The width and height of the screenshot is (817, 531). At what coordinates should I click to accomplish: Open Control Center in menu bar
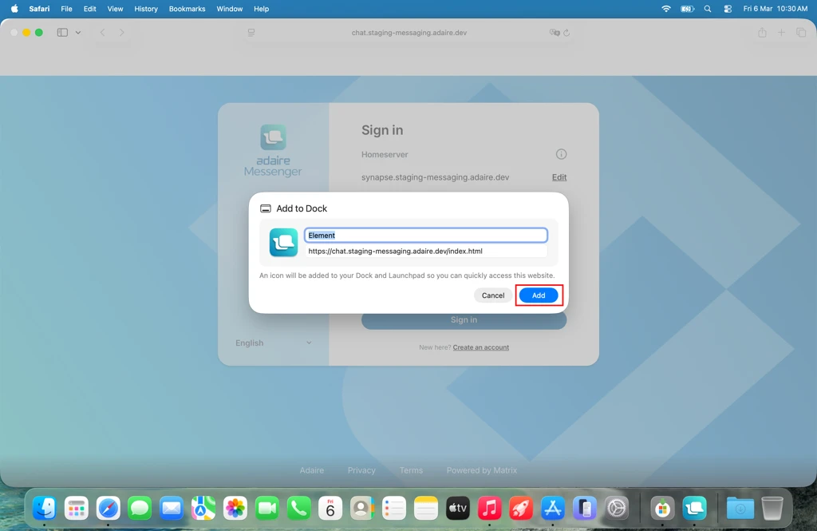click(x=728, y=9)
